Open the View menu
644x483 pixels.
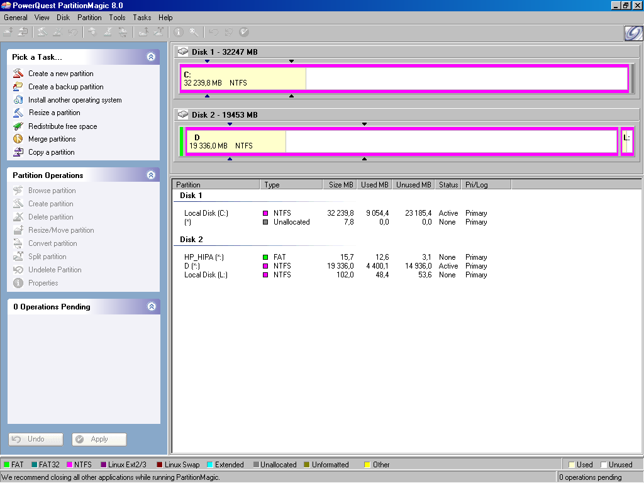point(42,17)
